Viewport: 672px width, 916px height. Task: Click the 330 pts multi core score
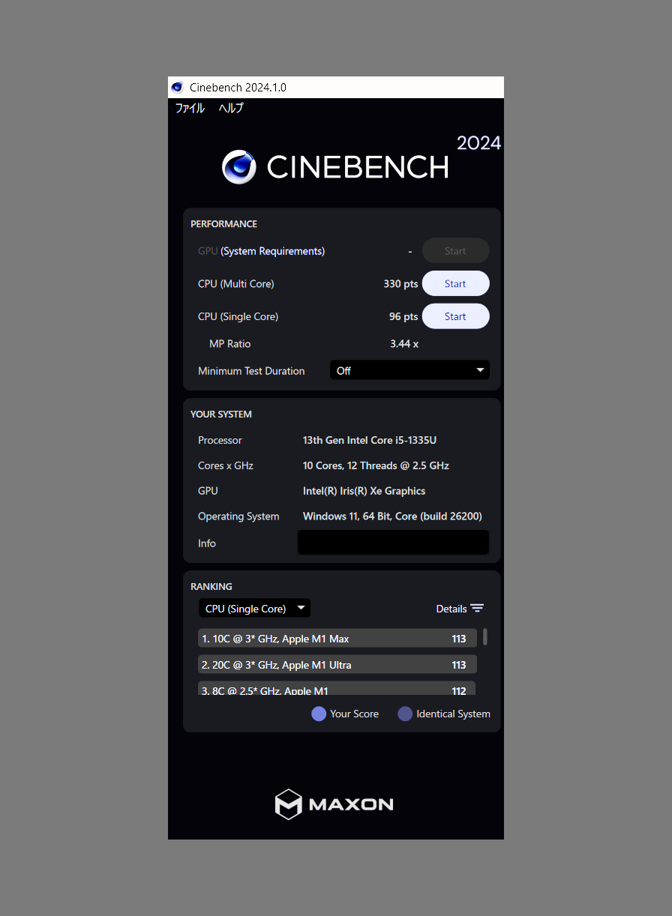400,284
